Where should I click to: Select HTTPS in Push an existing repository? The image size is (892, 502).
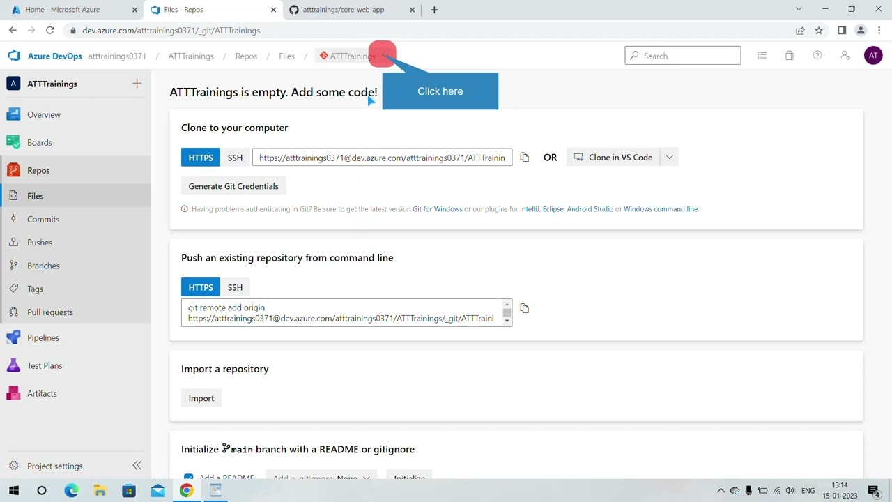201,287
